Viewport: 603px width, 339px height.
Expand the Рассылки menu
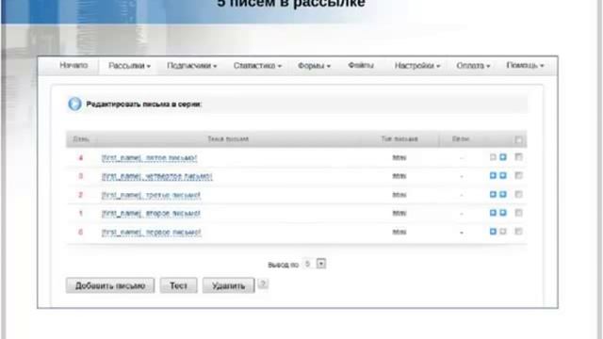pyautogui.click(x=129, y=66)
